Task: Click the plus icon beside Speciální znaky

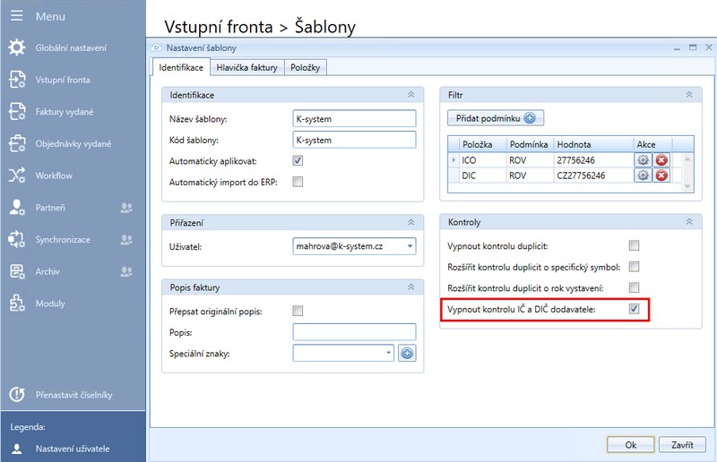Action: 407,354
